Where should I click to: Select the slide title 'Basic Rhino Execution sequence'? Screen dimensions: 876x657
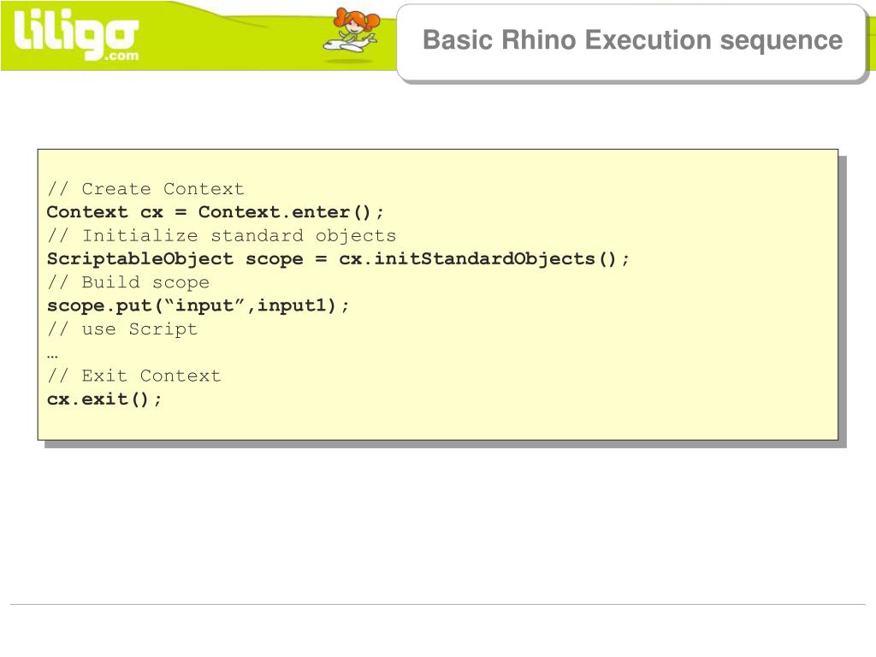tap(632, 40)
